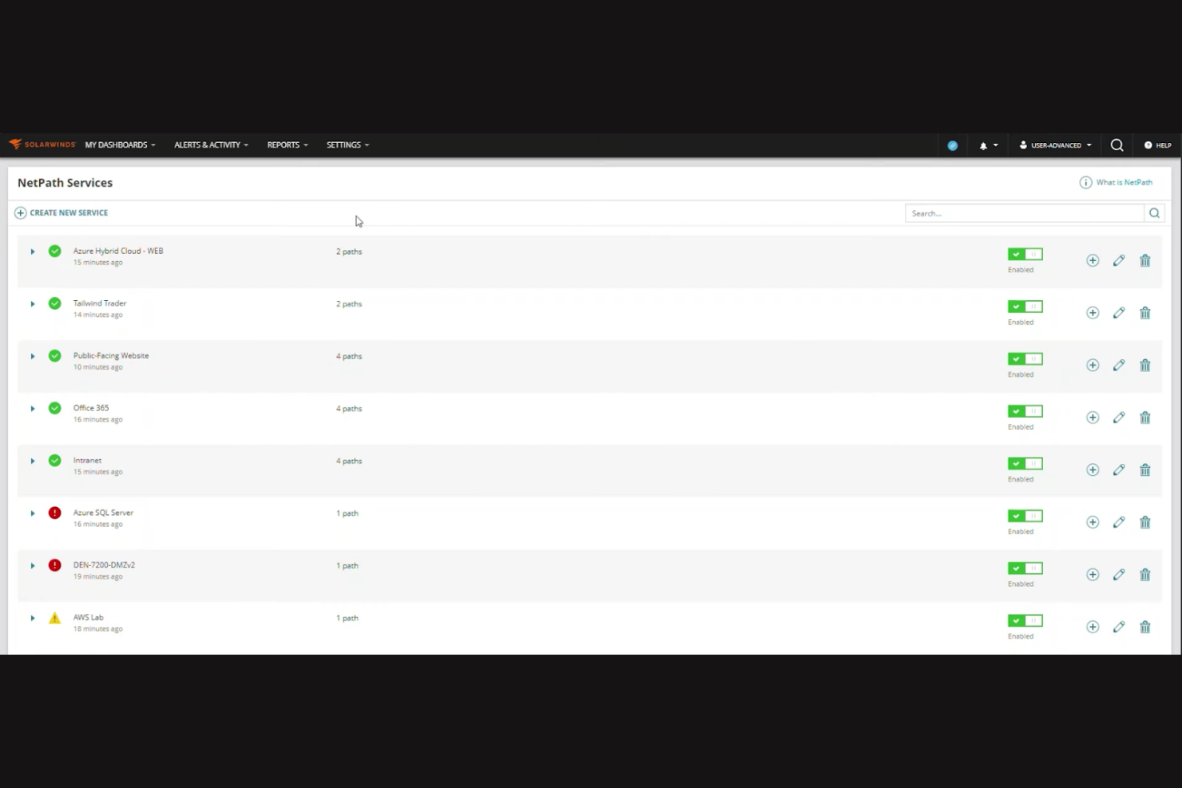Click the SolarWinds logo
The height and width of the screenshot is (788, 1182).
tap(42, 145)
